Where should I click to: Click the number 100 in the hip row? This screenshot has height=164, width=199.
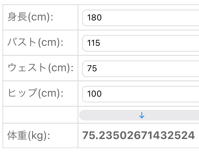click(x=94, y=94)
